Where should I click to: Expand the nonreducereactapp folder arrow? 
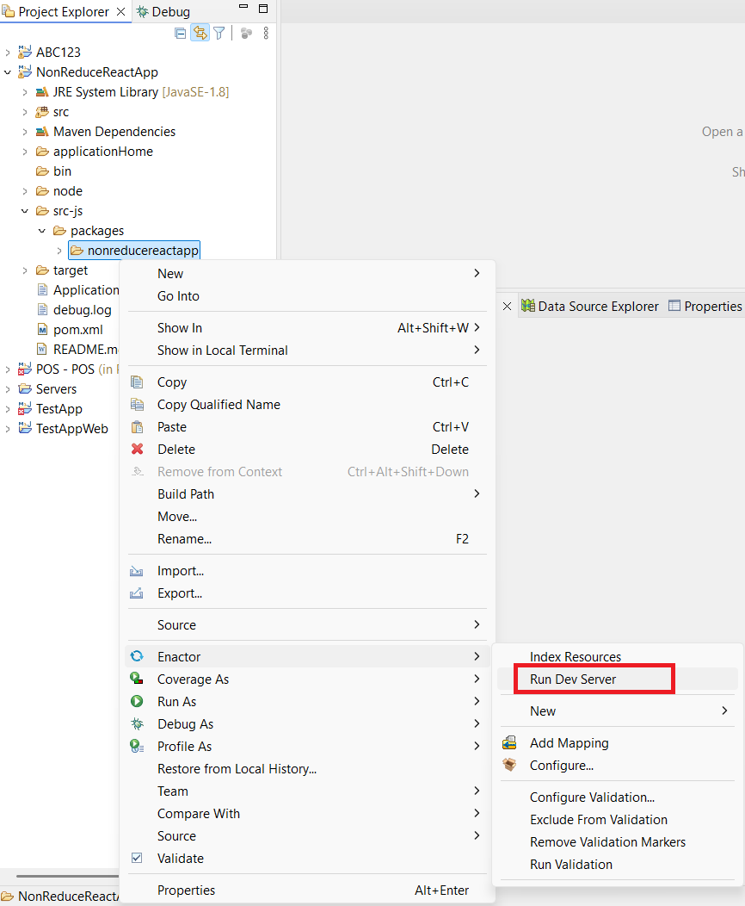click(59, 251)
